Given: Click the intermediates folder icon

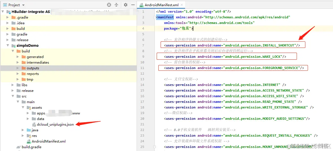Looking at the screenshot, I should [x=24, y=63].
